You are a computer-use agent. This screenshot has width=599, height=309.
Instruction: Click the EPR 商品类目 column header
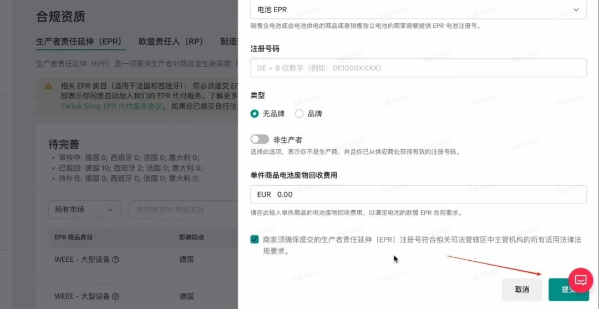pos(74,237)
